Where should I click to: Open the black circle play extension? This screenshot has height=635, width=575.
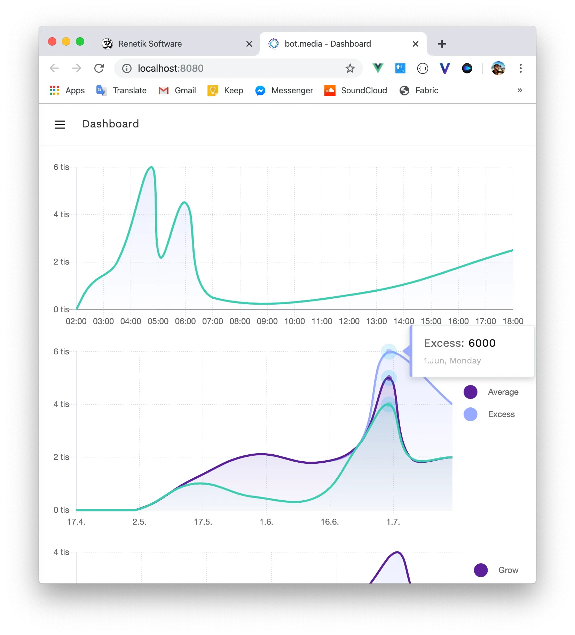point(467,68)
